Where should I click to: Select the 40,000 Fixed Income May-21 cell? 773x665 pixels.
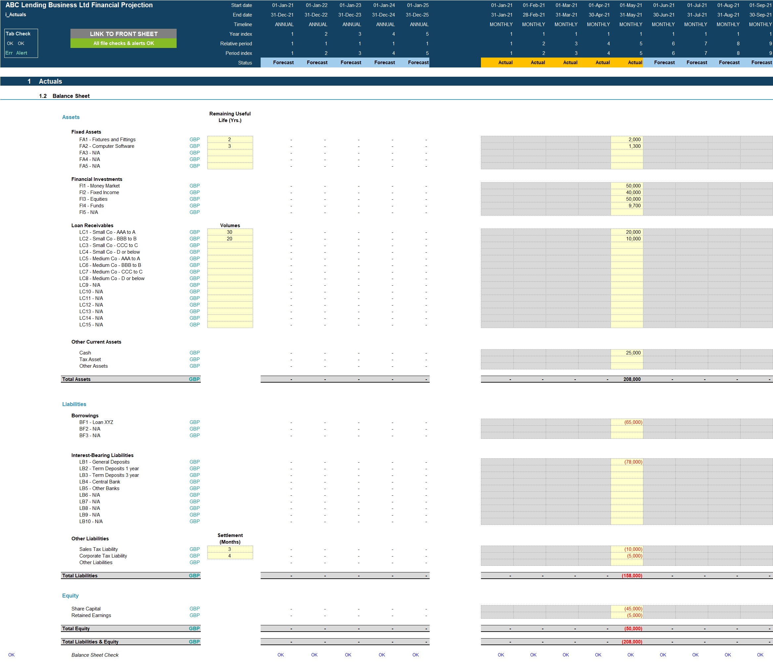[627, 192]
